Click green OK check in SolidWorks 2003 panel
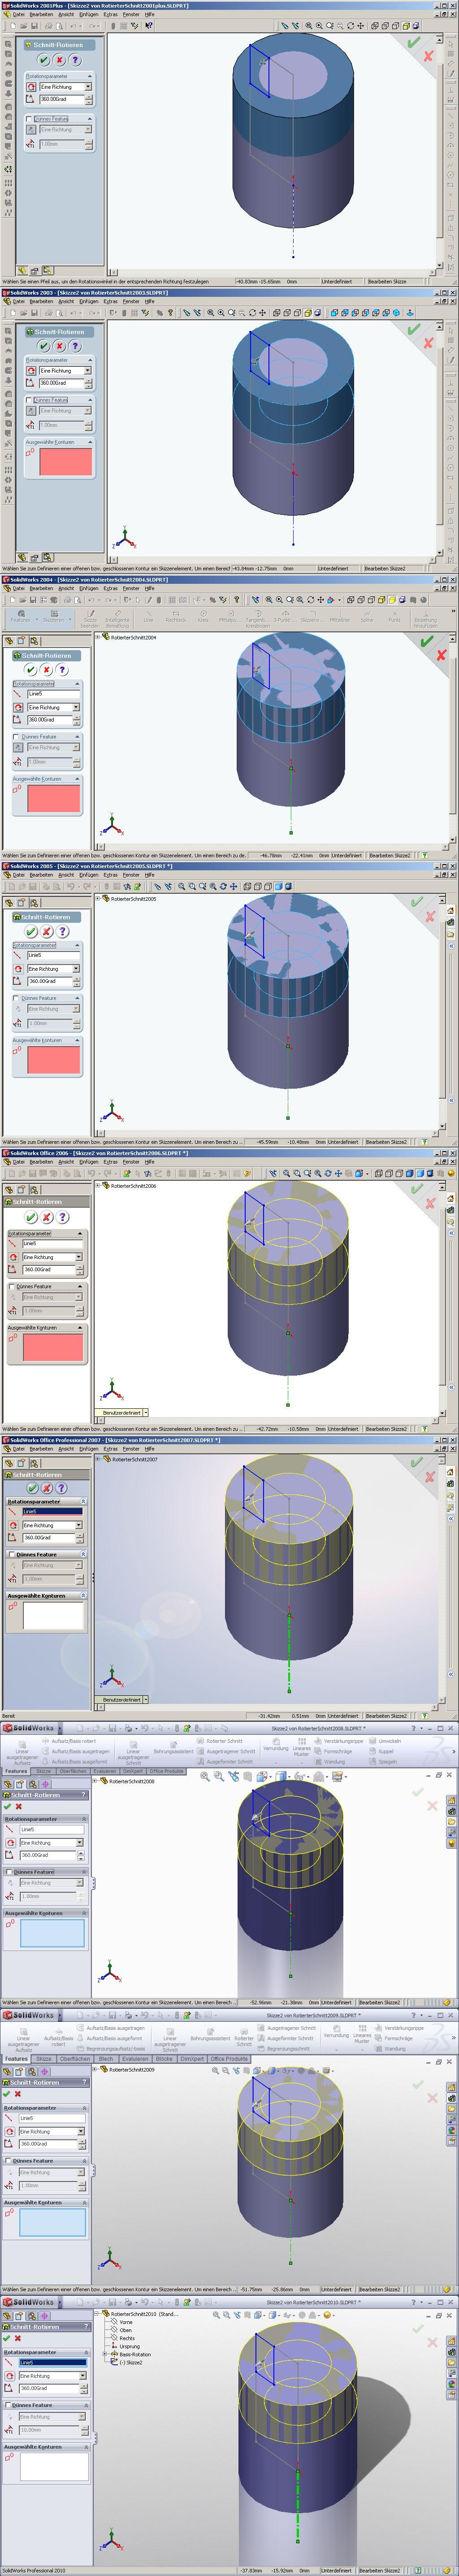459x2576 pixels. (44, 346)
